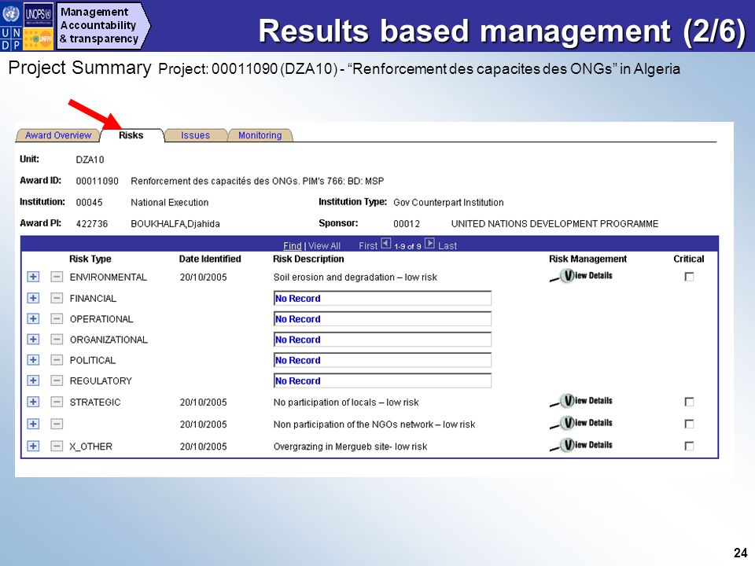
Task: Remove the FINANCIAL risk row with minus button
Action: (57, 298)
